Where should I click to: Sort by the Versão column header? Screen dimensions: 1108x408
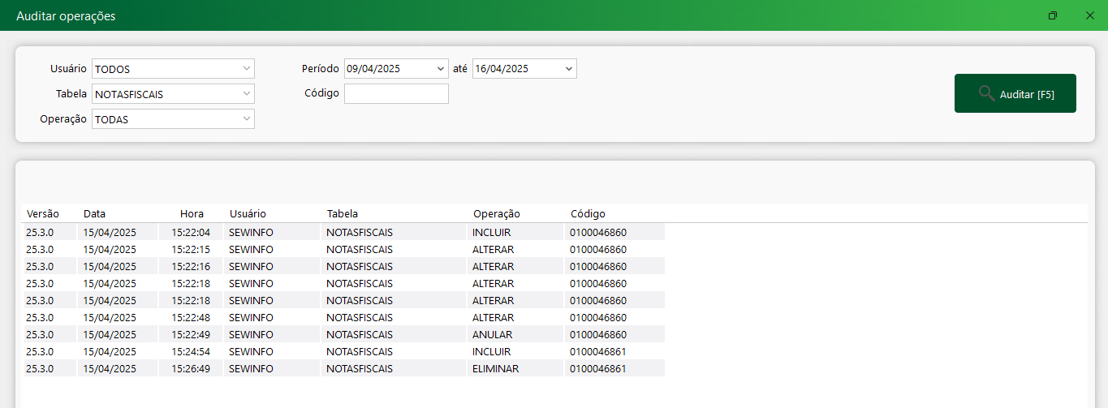(x=43, y=214)
